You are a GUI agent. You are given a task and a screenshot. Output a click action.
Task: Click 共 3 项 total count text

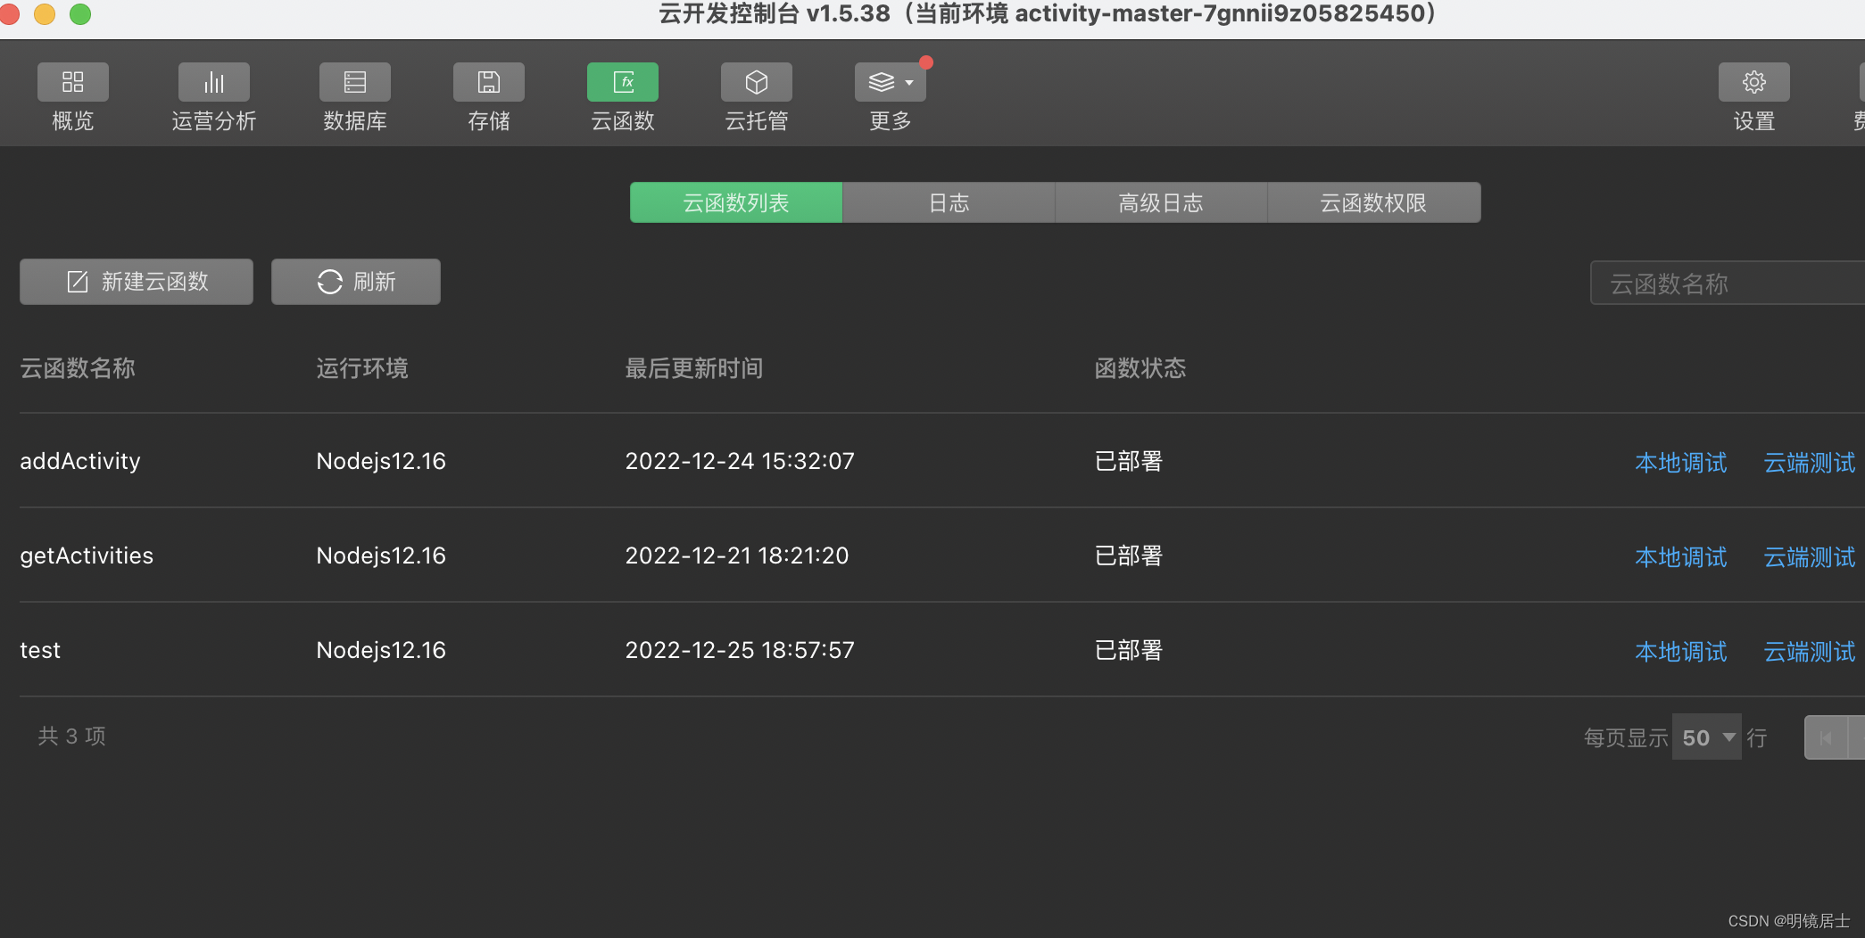click(72, 736)
